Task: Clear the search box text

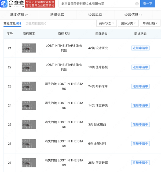Action: point(137,4)
